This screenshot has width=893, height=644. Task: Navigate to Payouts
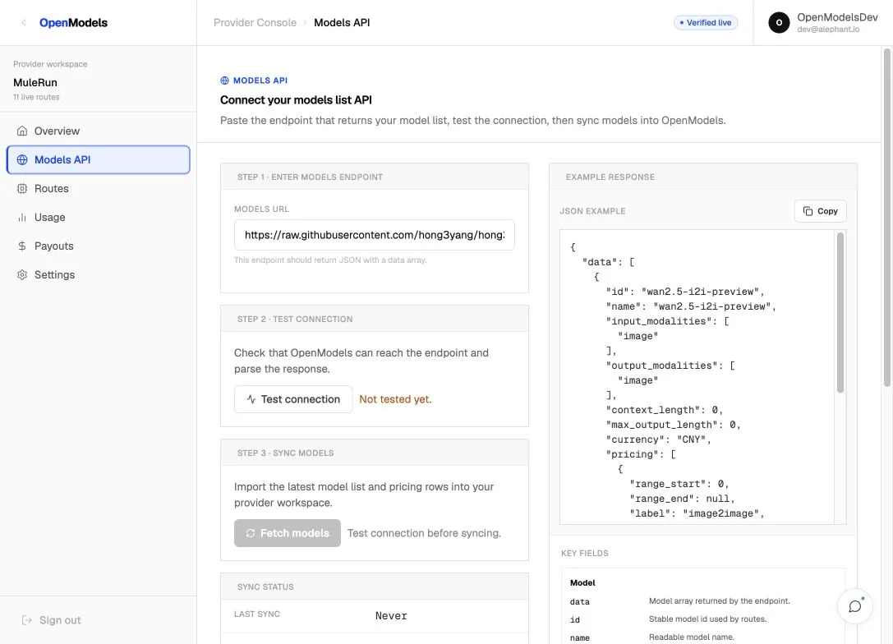click(x=98, y=246)
